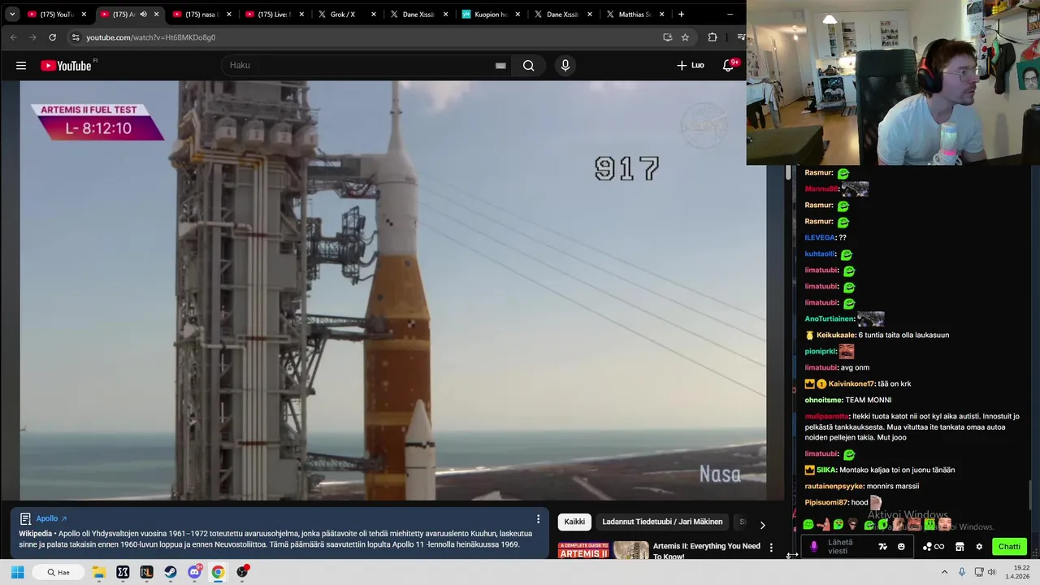
Task: Click the 'TEAM MONNI' chat message
Action: pyautogui.click(x=869, y=400)
